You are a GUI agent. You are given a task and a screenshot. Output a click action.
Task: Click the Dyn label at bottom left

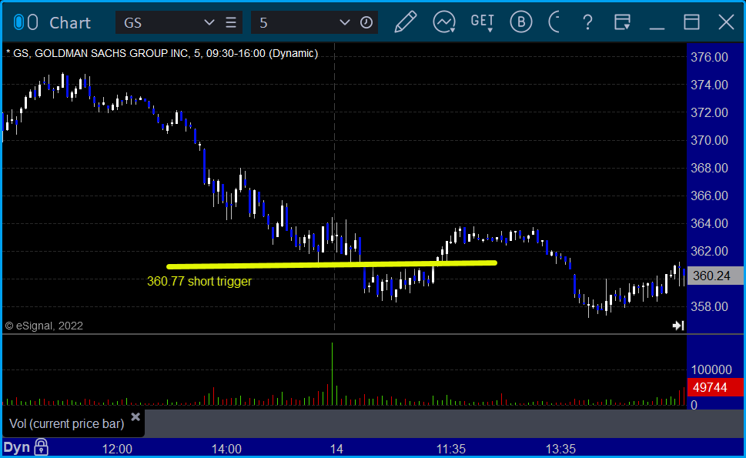pyautogui.click(x=17, y=447)
